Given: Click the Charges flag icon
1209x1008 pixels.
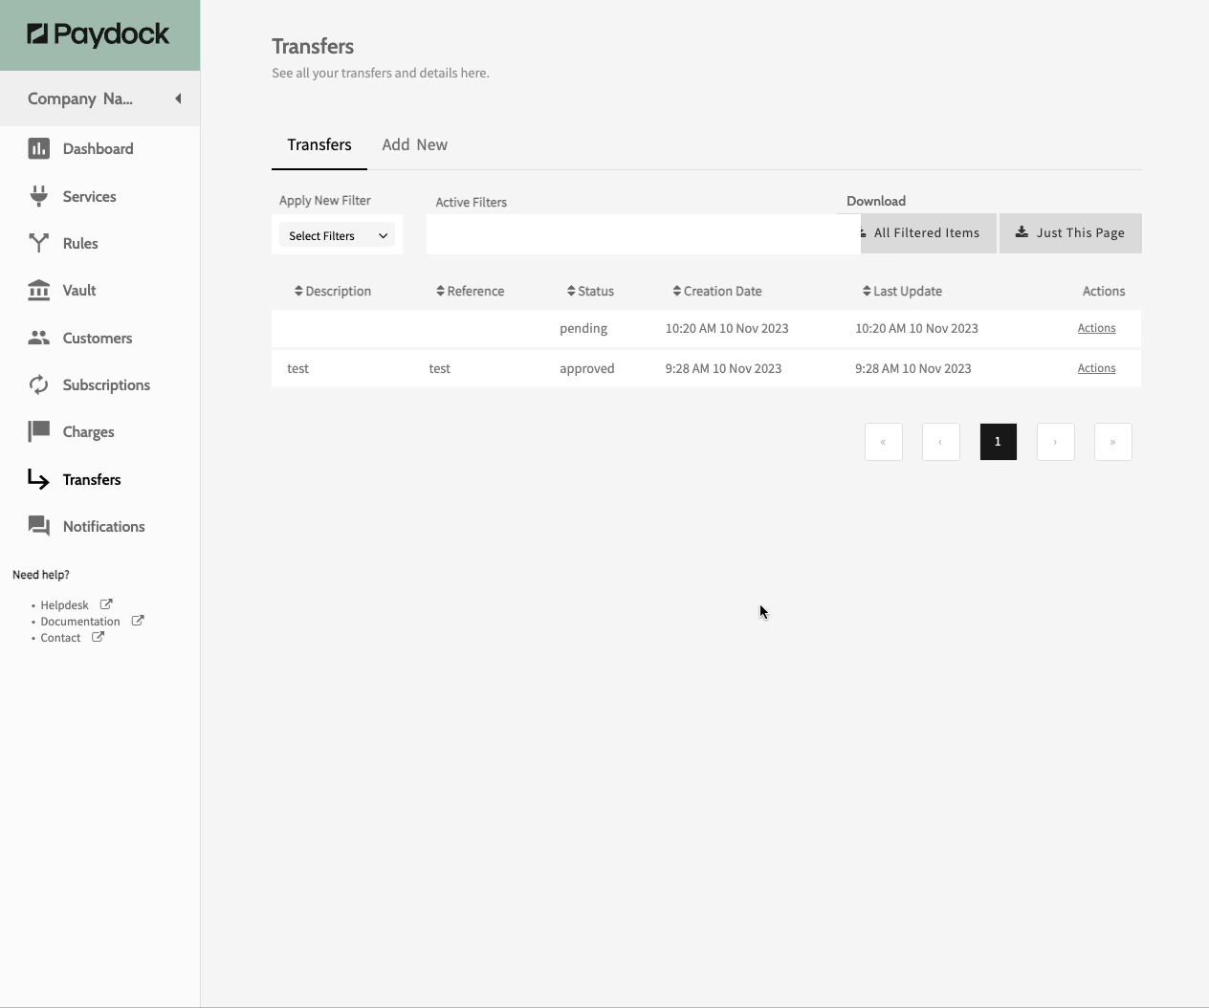Looking at the screenshot, I should pyautogui.click(x=38, y=431).
